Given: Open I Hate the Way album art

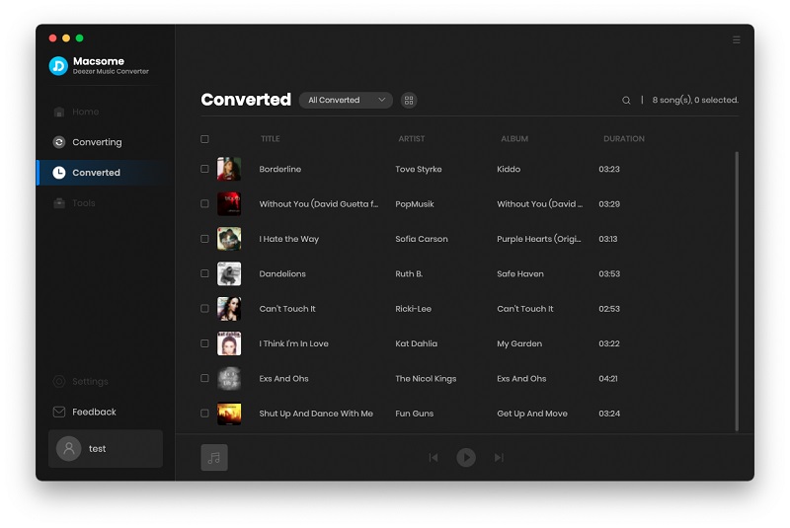Looking at the screenshot, I should pos(229,239).
